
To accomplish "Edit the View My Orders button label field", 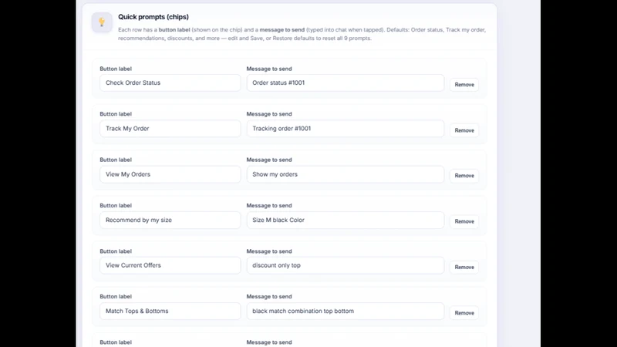I will (170, 174).
